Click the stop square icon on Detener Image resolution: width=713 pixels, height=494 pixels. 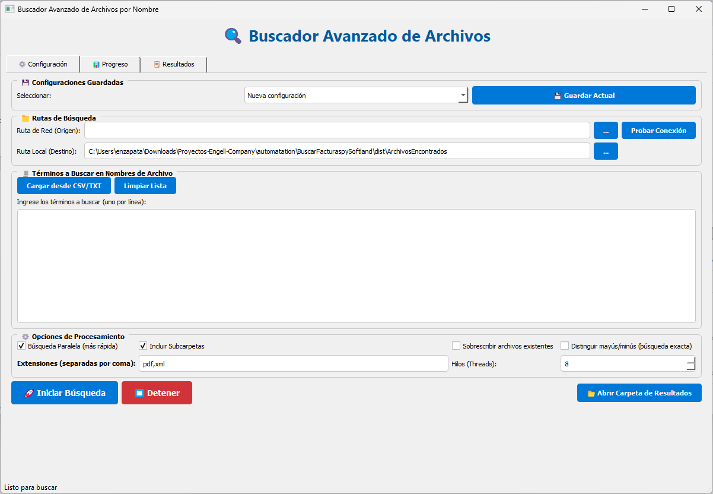point(139,393)
